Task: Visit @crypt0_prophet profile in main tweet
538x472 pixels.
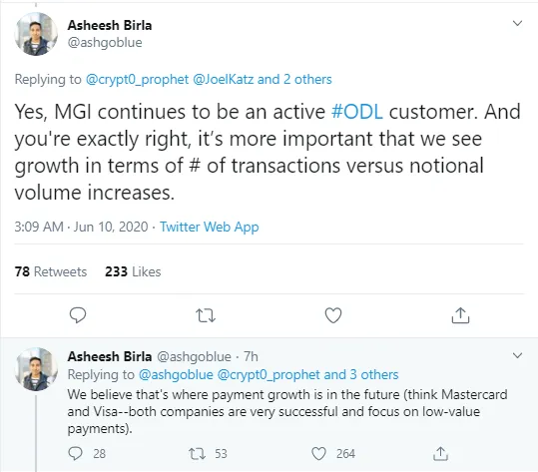Action: [x=137, y=79]
